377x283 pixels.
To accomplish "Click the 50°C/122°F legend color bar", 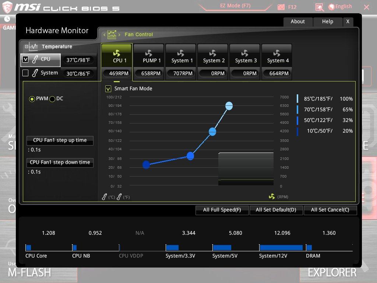I will click(297, 120).
